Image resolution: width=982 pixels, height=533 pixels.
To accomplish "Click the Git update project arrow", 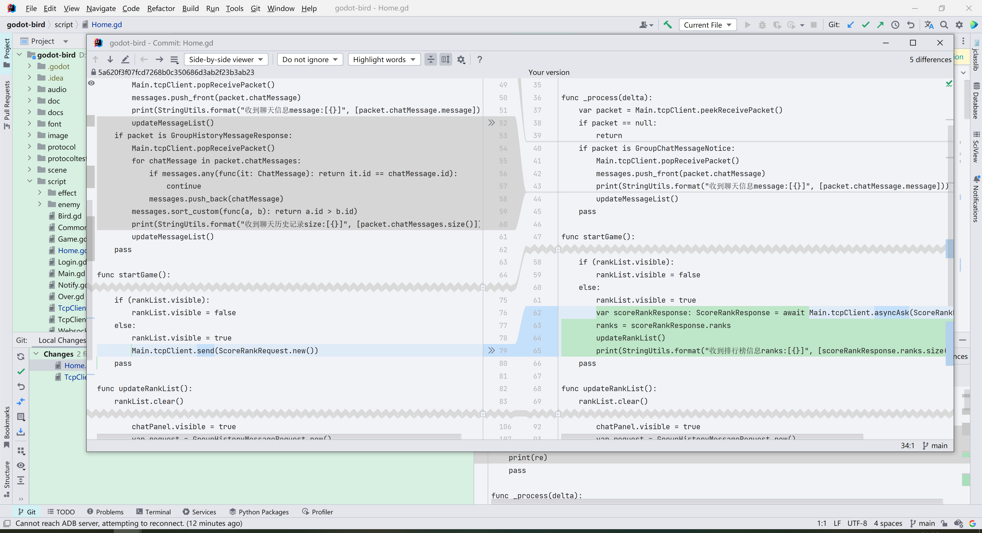I will (851, 25).
